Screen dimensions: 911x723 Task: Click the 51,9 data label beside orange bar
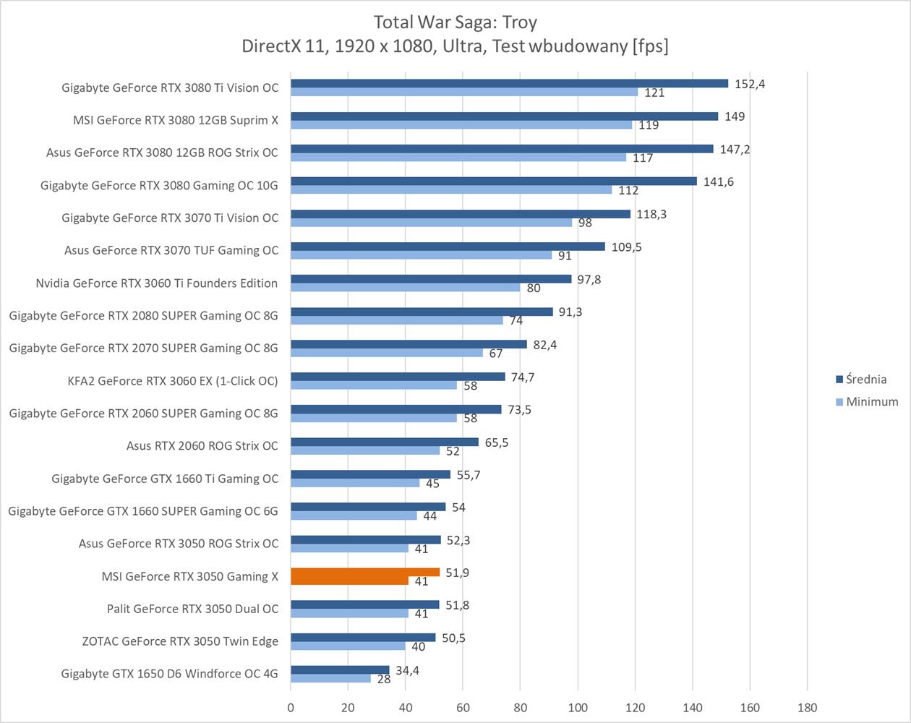click(x=457, y=573)
